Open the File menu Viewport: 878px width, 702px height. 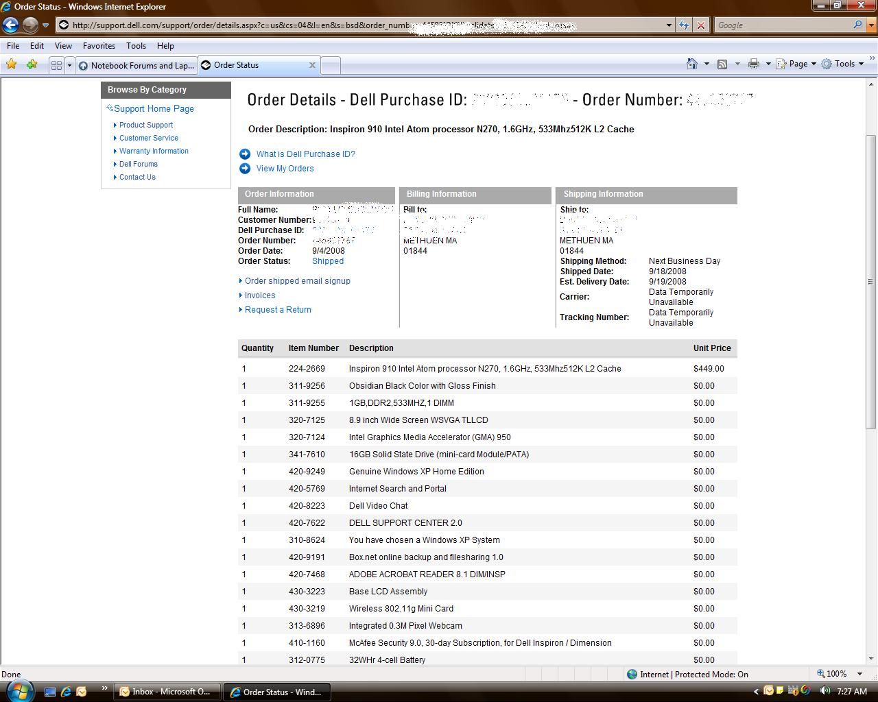pos(13,46)
